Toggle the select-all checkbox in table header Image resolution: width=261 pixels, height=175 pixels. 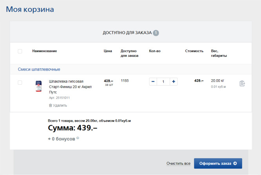click(x=20, y=51)
